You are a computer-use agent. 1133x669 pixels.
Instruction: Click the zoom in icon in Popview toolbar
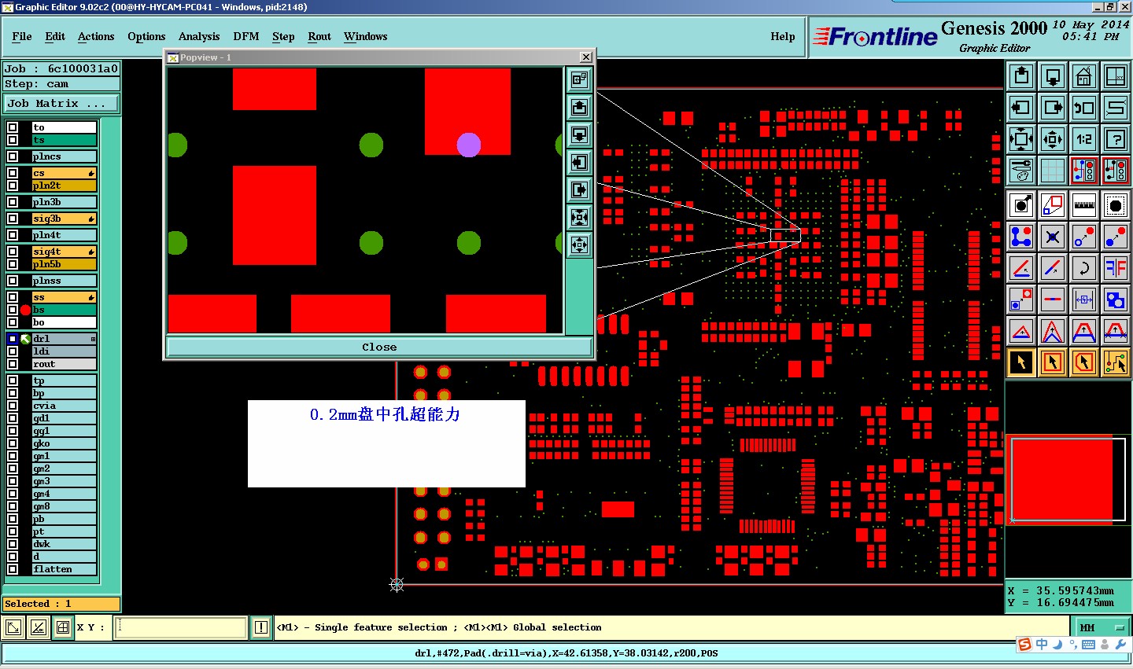[x=579, y=217]
